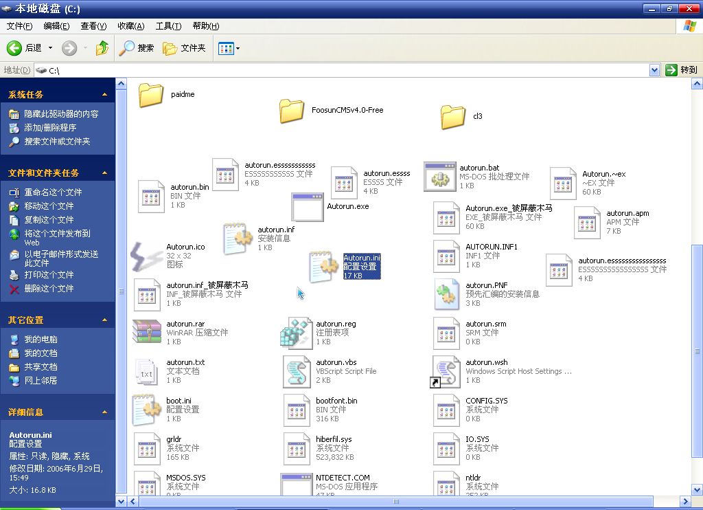Select the hiberfil.sys file icon
The image size is (703, 510).
tap(297, 449)
